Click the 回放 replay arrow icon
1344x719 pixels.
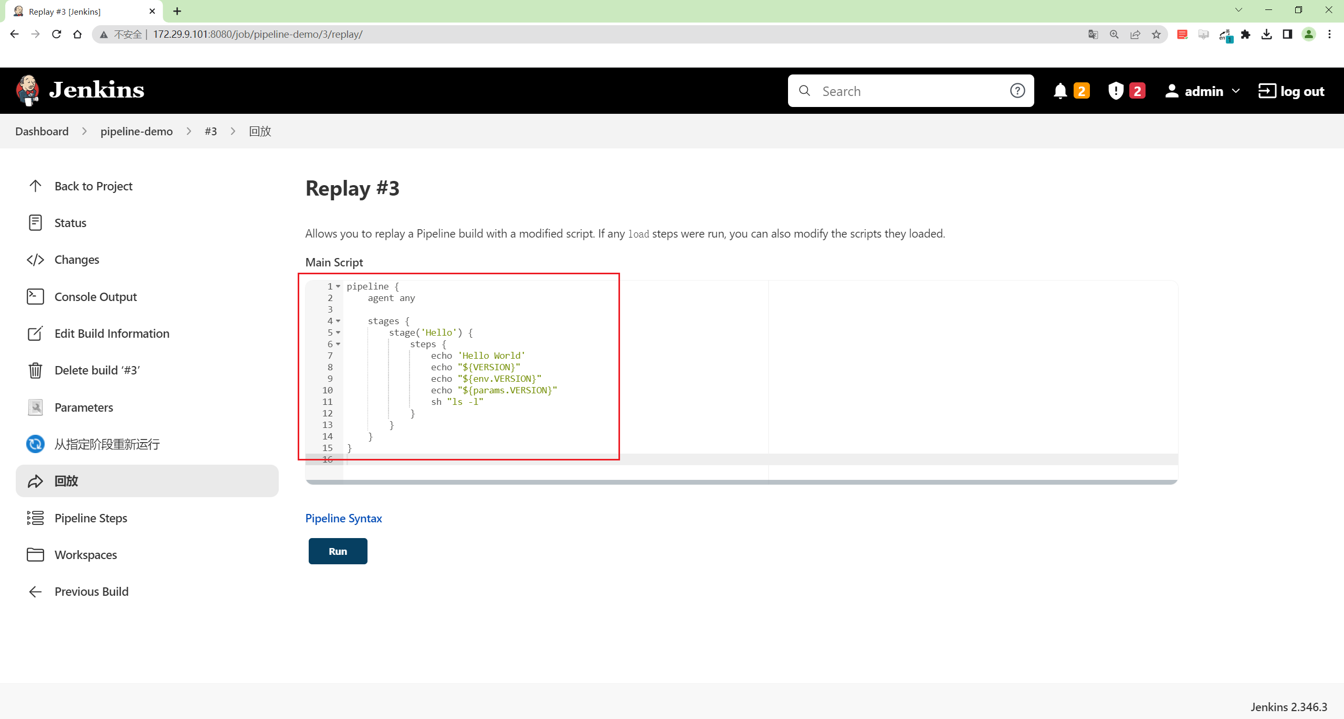click(35, 481)
